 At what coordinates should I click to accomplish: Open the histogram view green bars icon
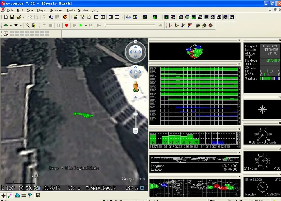click(155, 17)
